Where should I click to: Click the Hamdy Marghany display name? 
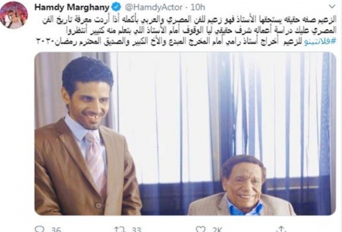[x=72, y=7]
